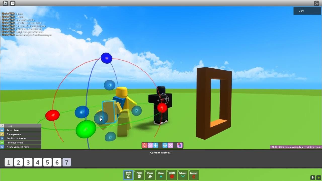Grab the red handle on the black character

click(162, 108)
